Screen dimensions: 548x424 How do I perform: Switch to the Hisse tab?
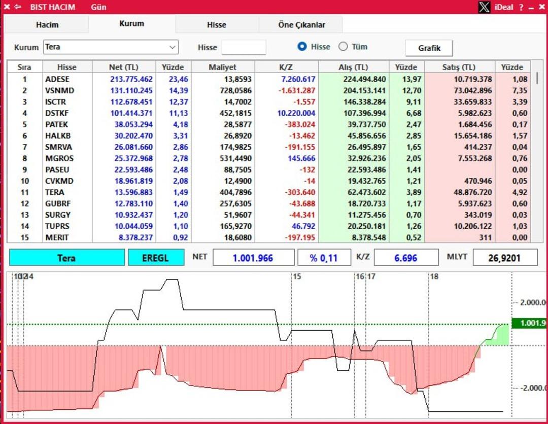(x=216, y=25)
